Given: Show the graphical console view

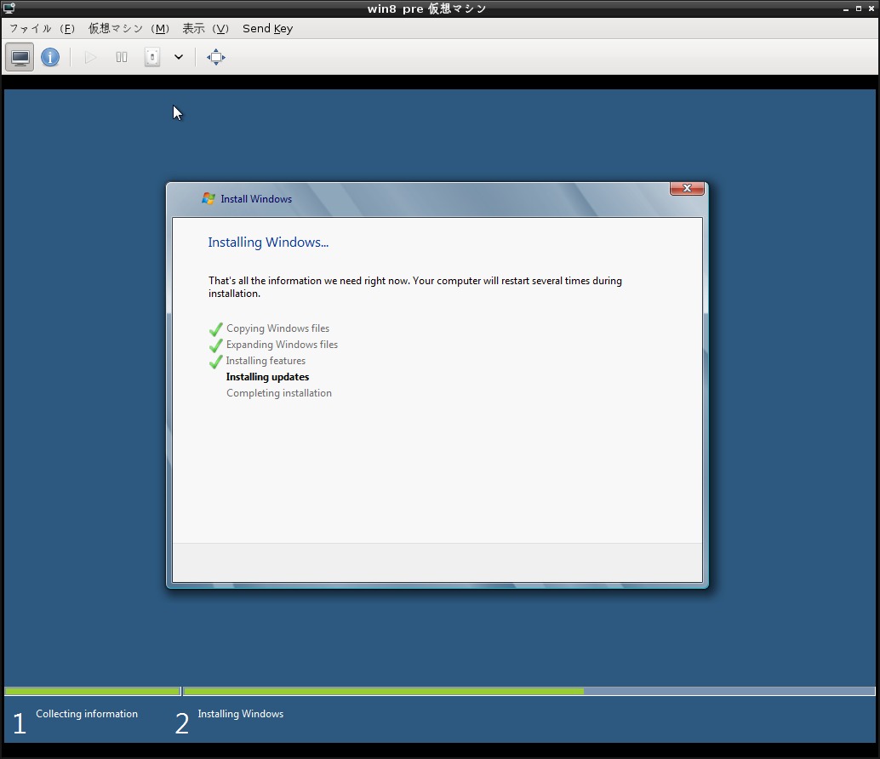Looking at the screenshot, I should [20, 57].
